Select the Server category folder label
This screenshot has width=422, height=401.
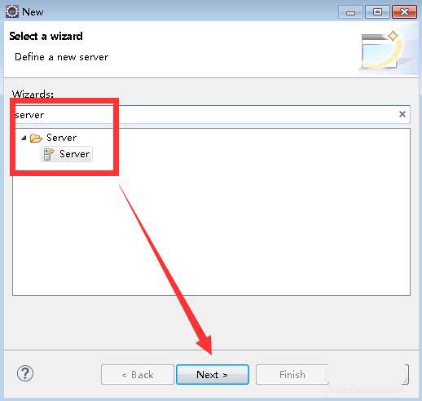pos(61,138)
